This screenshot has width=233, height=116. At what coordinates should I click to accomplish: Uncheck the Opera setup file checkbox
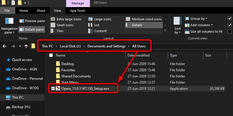(x=53, y=89)
